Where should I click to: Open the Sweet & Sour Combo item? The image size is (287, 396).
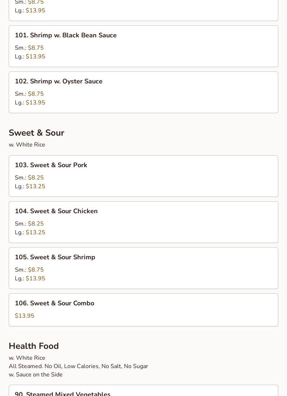[54, 303]
